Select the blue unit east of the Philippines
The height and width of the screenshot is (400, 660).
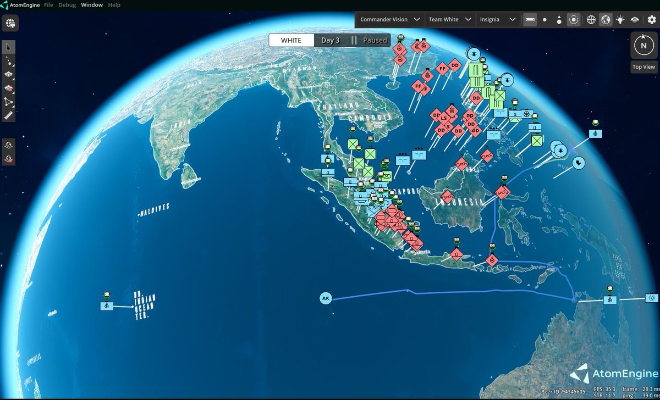[x=595, y=134]
